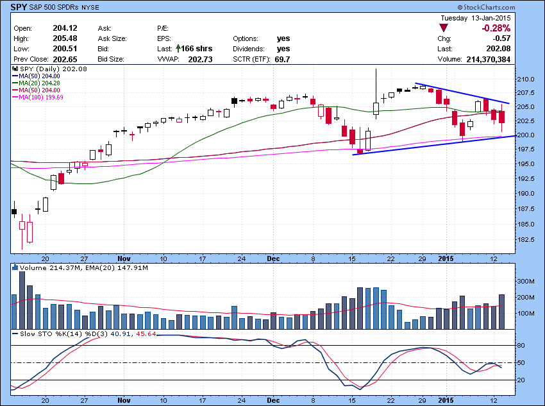
Task: Click the Nov label under the price chart
Action: tap(124, 258)
